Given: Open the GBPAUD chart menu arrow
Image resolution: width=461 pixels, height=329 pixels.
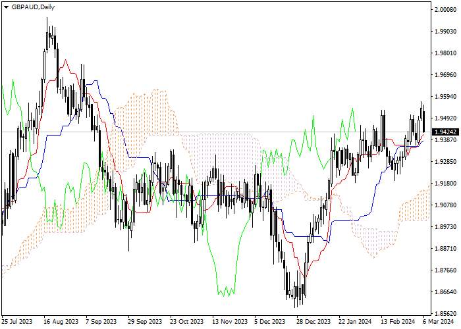Looking at the screenshot, I should click(6, 8).
